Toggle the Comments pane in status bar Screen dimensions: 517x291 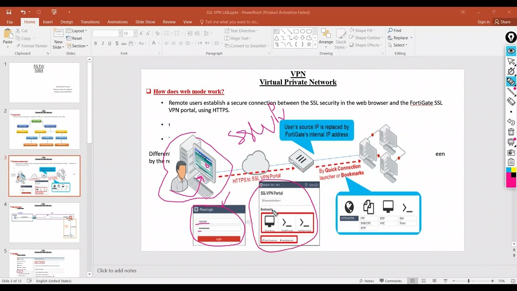tap(390, 281)
